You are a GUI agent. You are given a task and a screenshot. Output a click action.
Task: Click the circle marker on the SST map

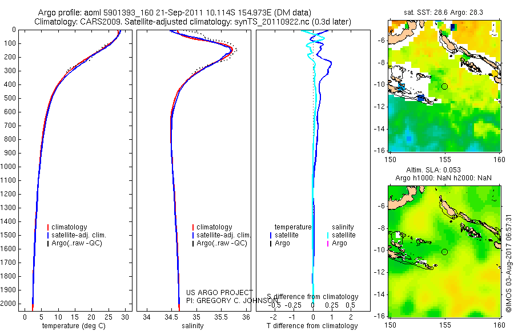pos(444,87)
